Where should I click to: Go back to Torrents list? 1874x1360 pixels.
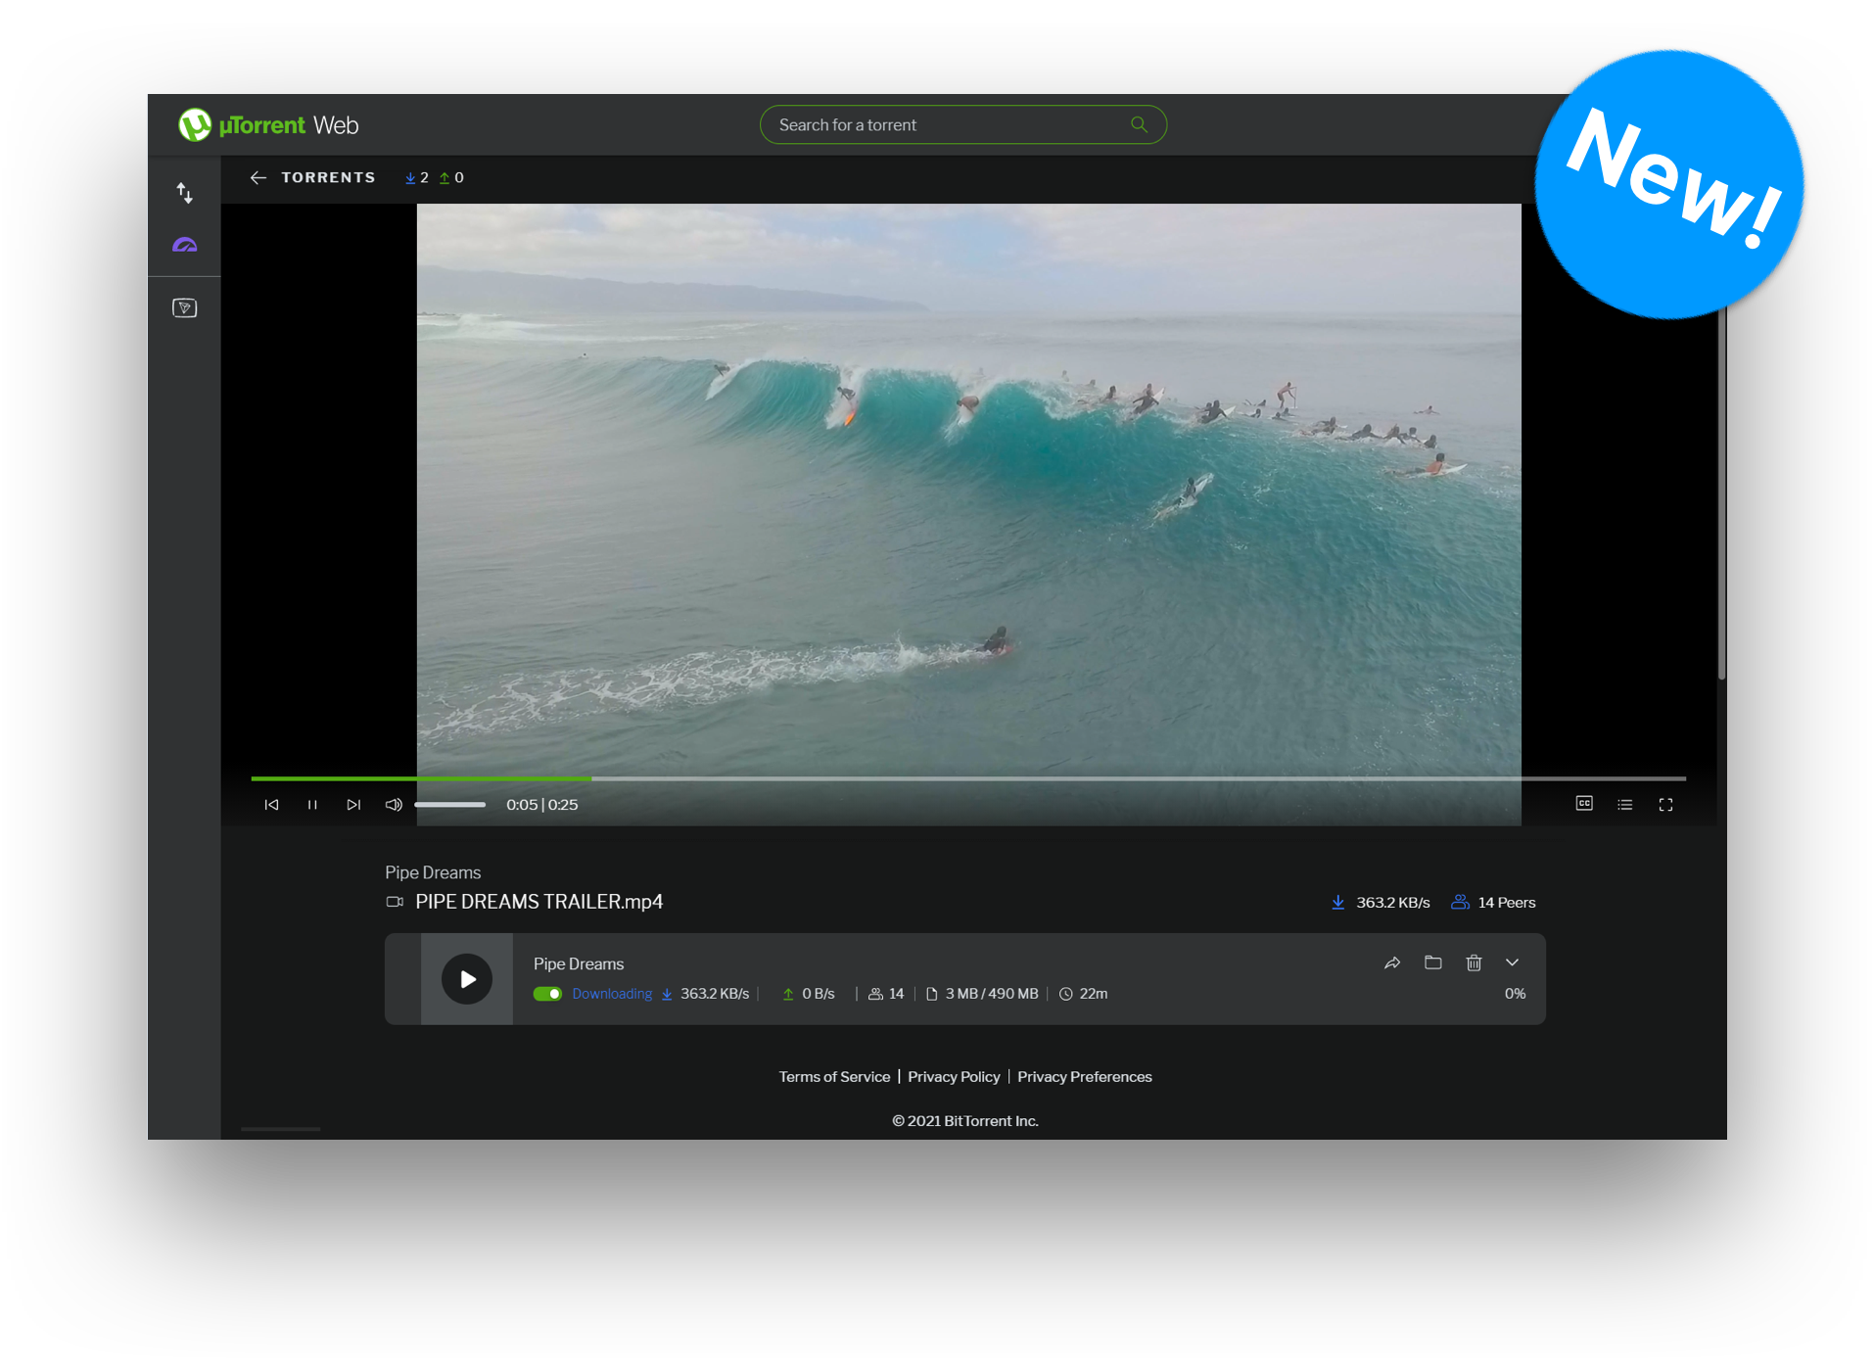[x=258, y=177]
